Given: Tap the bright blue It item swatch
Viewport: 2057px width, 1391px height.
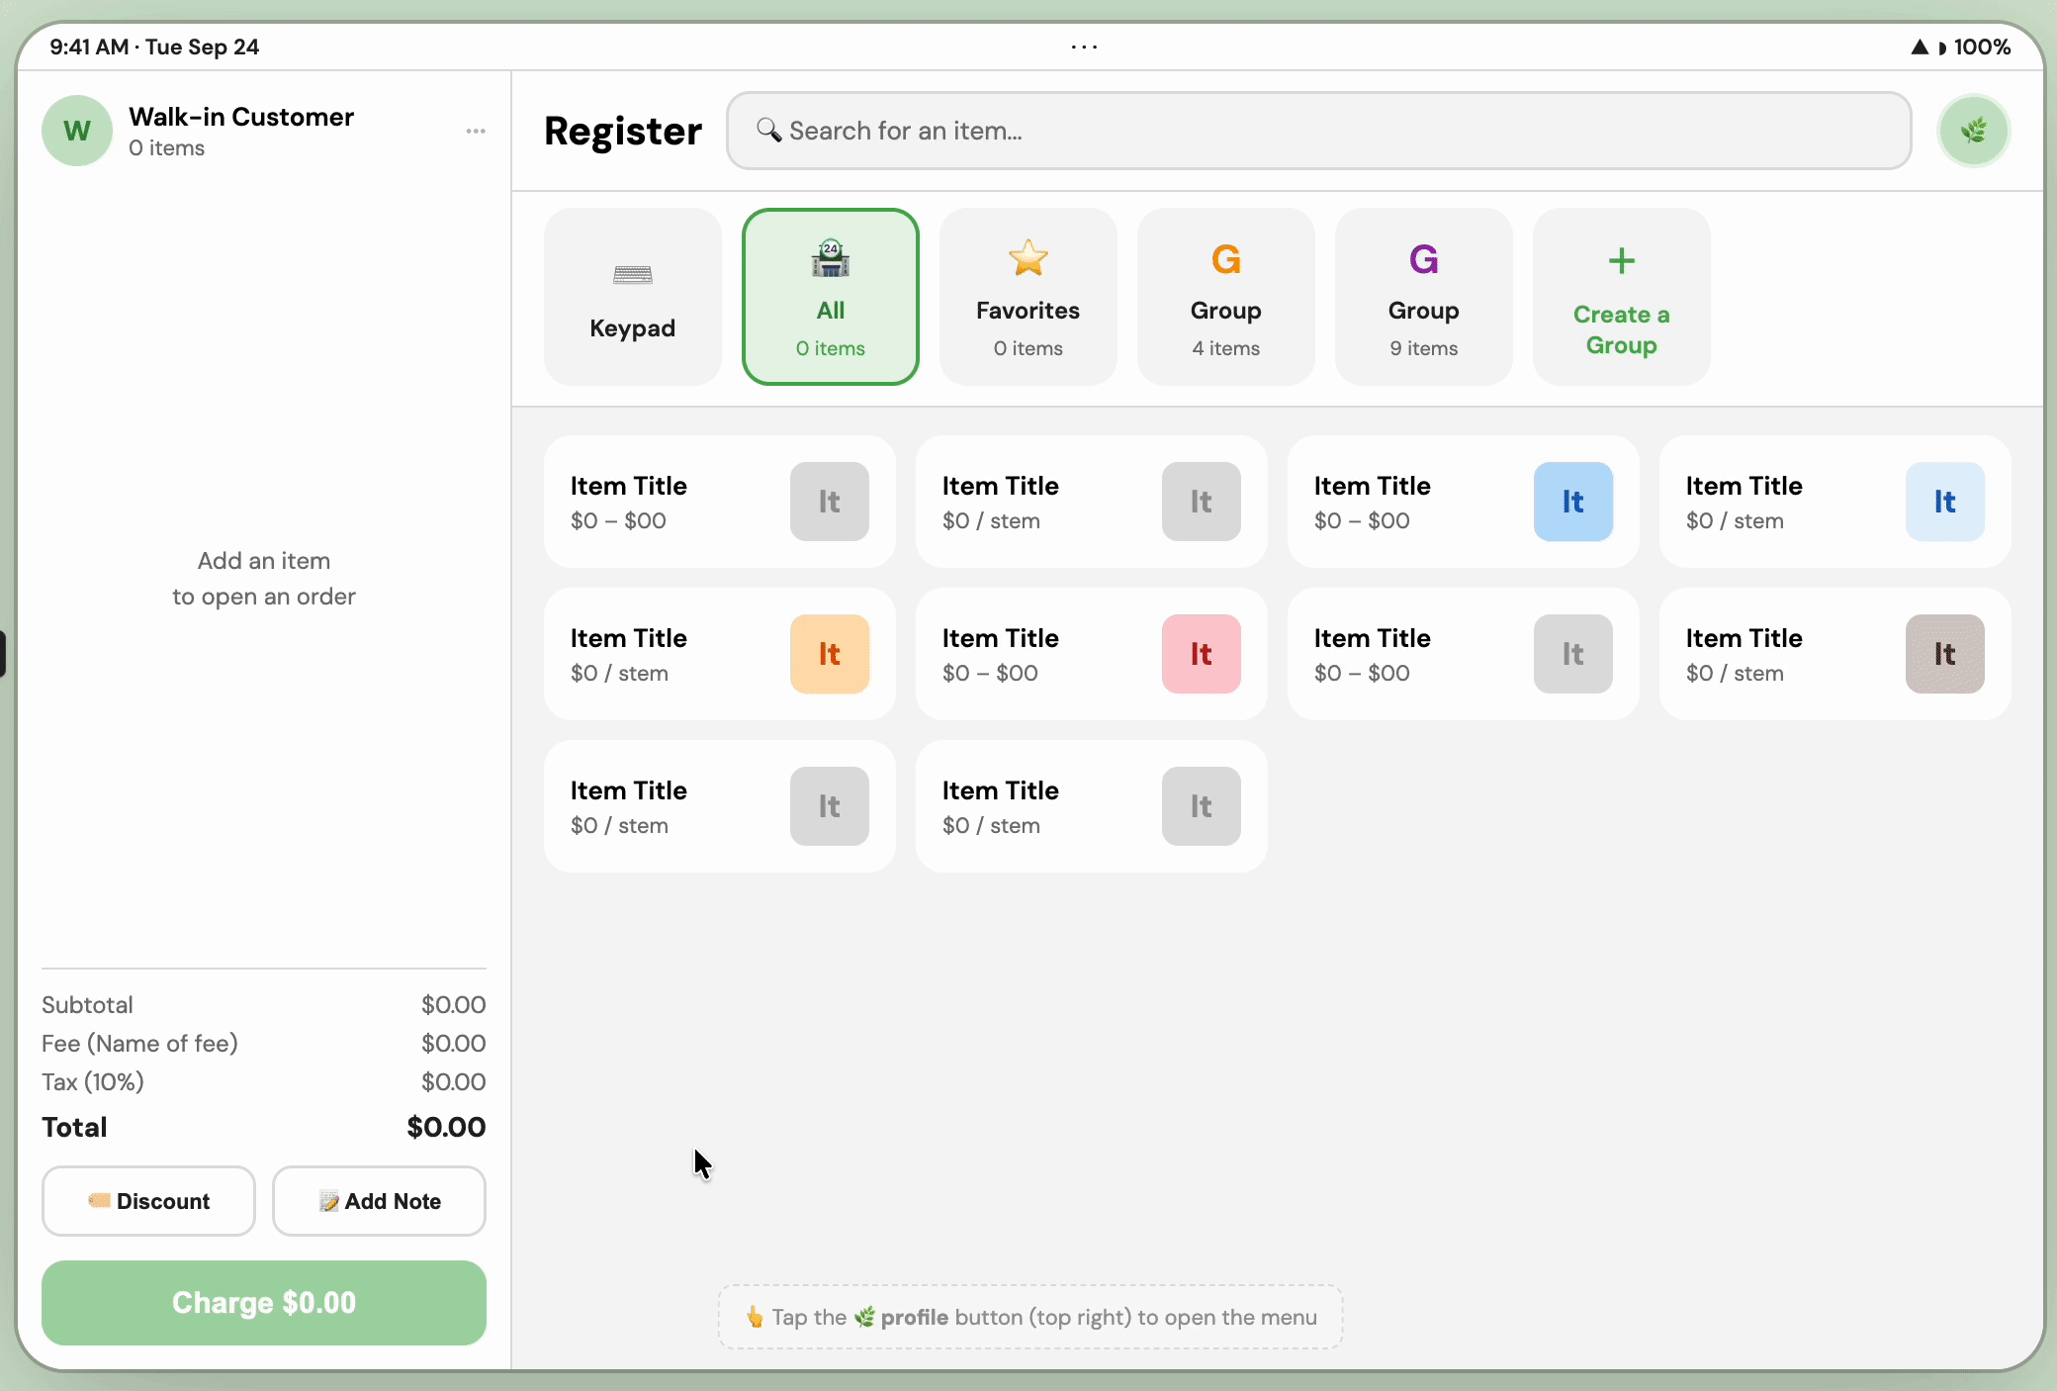Looking at the screenshot, I should 1572,502.
